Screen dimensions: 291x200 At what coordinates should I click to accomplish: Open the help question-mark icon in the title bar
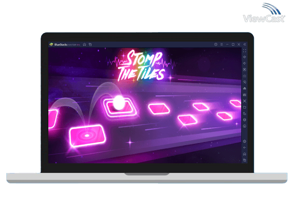216,44
